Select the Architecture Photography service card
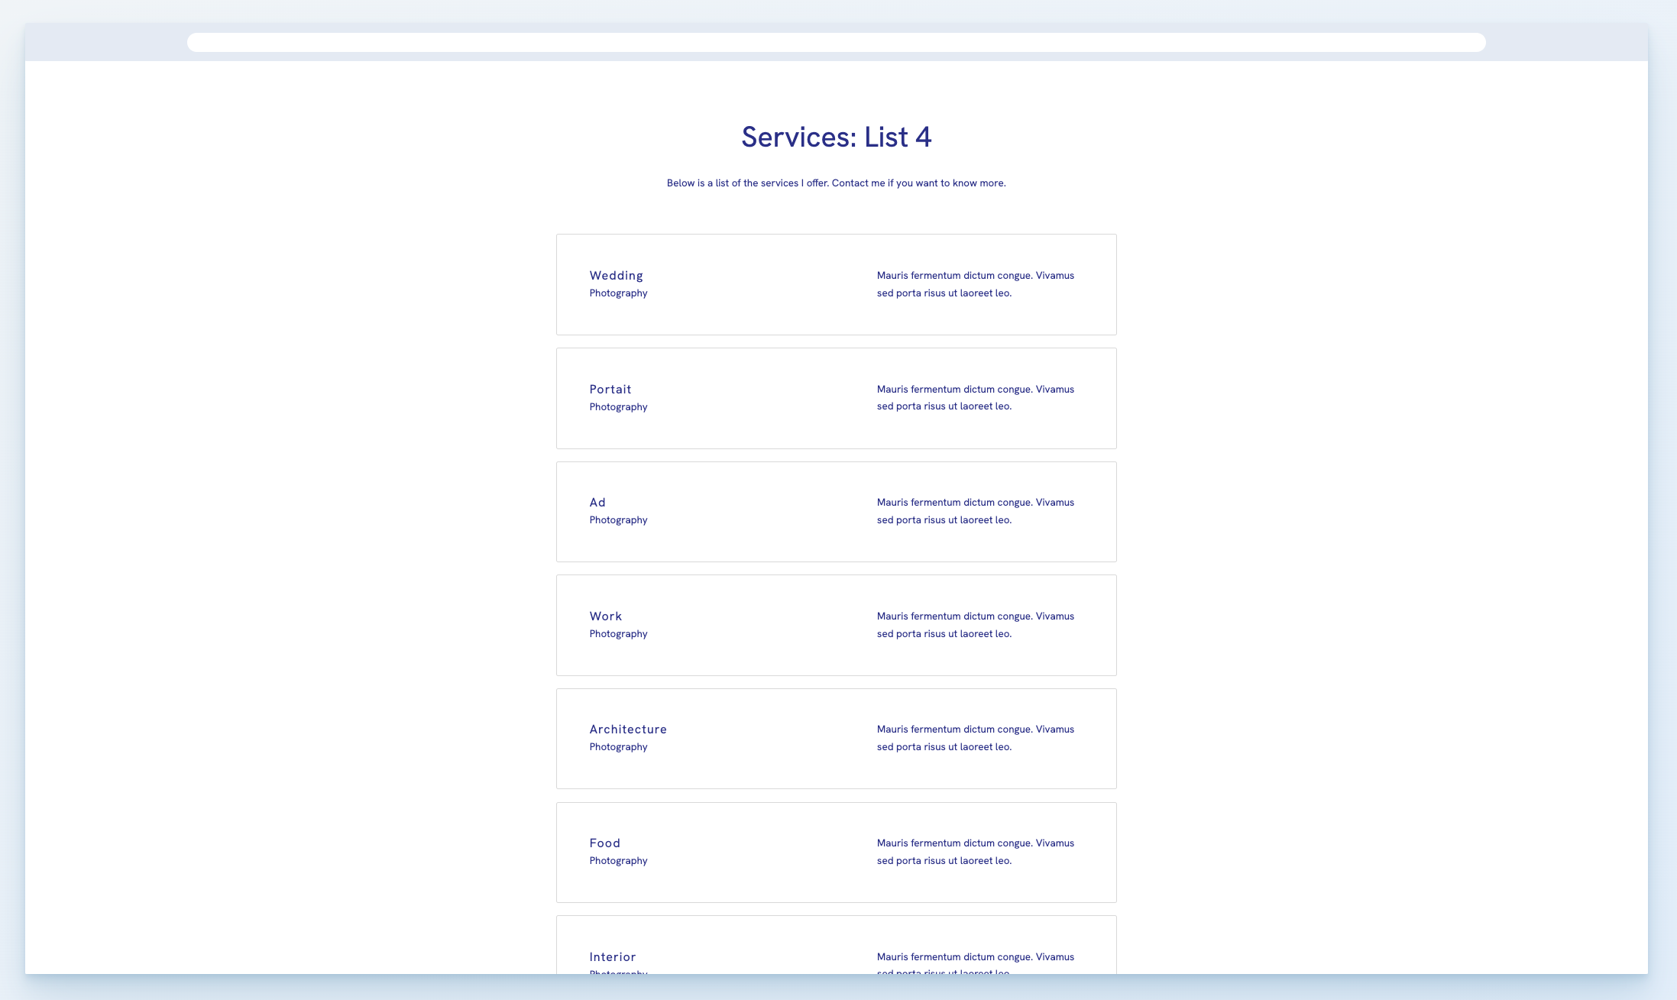Screen dimensions: 1677x1000 836,738
